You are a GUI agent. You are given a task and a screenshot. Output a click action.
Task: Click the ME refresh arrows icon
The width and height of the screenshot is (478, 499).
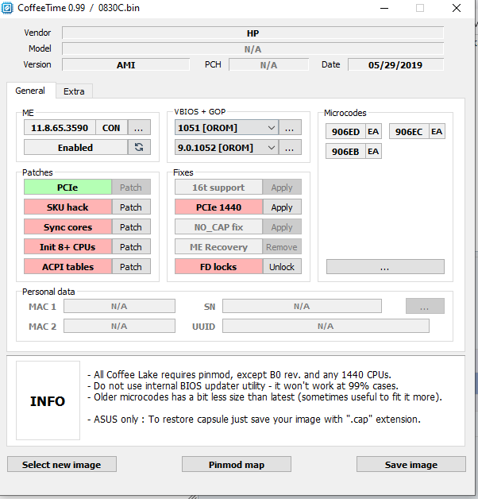tap(139, 147)
